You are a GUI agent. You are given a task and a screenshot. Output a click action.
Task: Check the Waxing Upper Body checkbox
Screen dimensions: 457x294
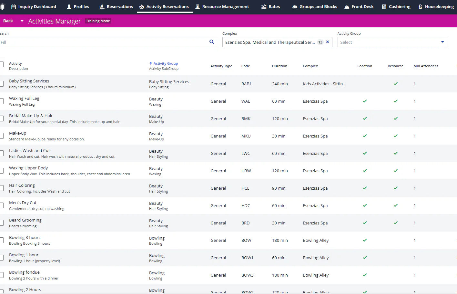[x=1, y=171]
